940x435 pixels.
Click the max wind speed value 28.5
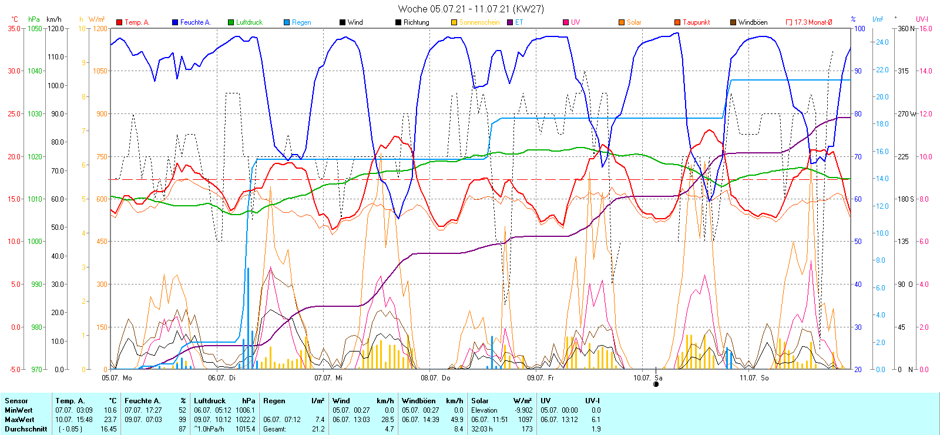point(387,420)
